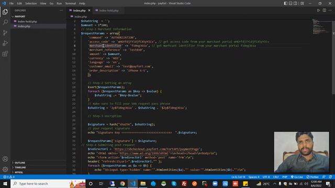This screenshot has width=335, height=188.
Task: Open index-hold.php in the Explorer tree
Action: 38,21
